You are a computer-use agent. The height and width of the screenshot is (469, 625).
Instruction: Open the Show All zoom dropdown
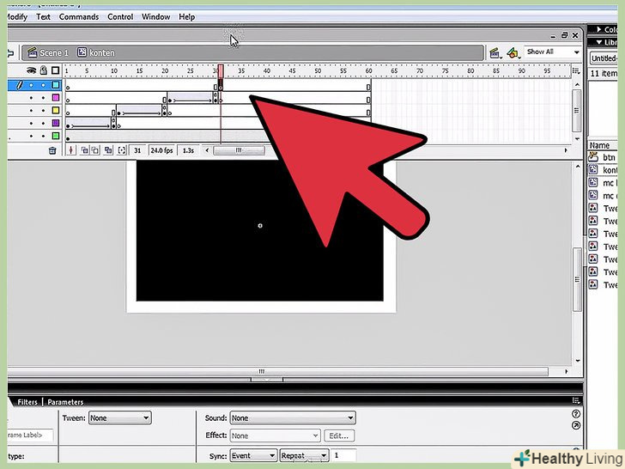tap(552, 52)
